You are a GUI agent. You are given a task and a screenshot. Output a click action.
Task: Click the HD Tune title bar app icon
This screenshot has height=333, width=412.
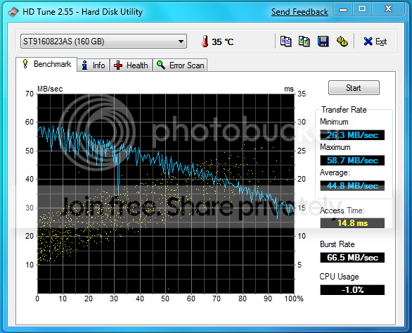(x=13, y=12)
